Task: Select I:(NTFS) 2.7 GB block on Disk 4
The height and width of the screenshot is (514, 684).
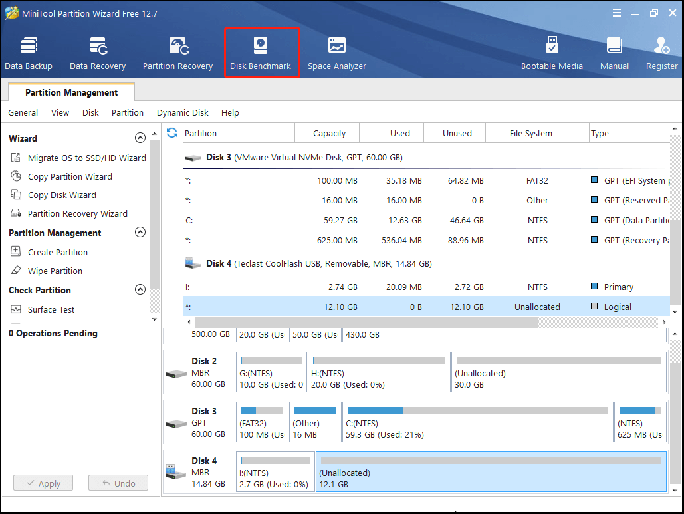Action: pos(275,472)
